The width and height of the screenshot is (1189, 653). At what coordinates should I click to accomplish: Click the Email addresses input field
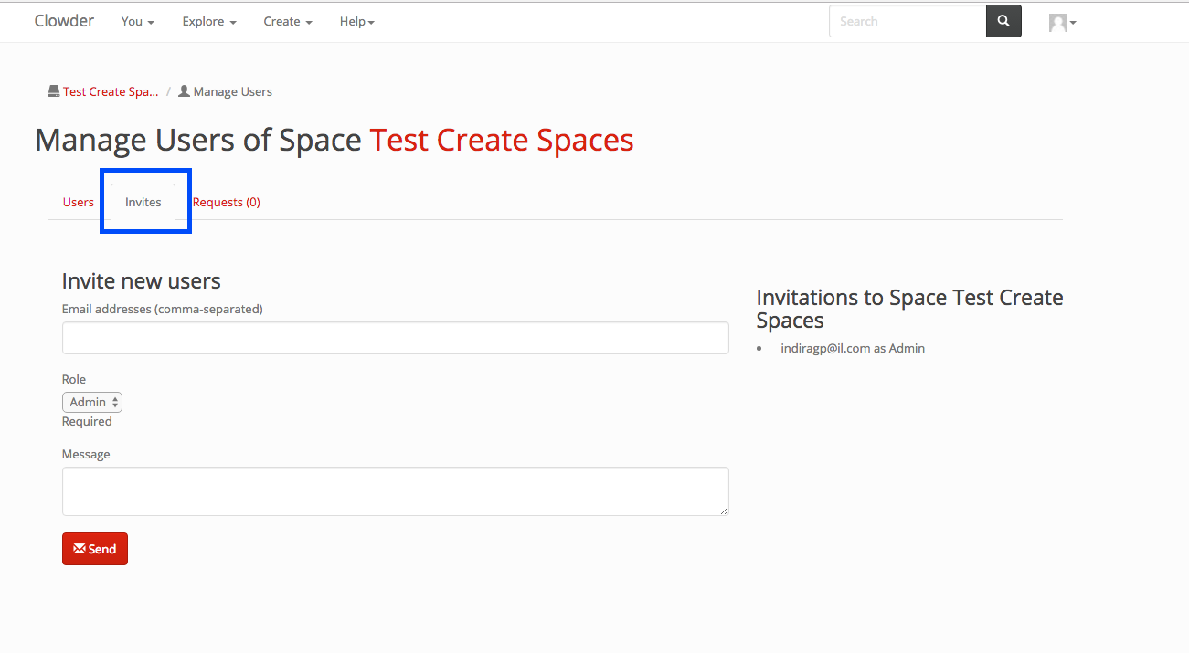pos(395,338)
